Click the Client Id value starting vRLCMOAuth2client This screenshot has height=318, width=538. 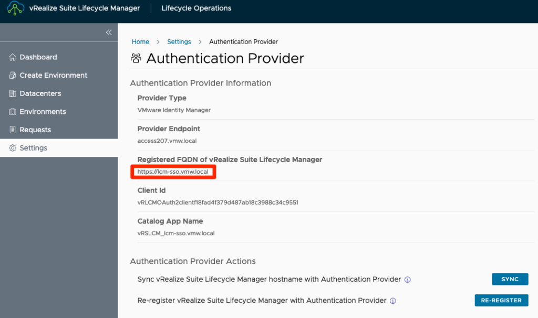click(218, 203)
